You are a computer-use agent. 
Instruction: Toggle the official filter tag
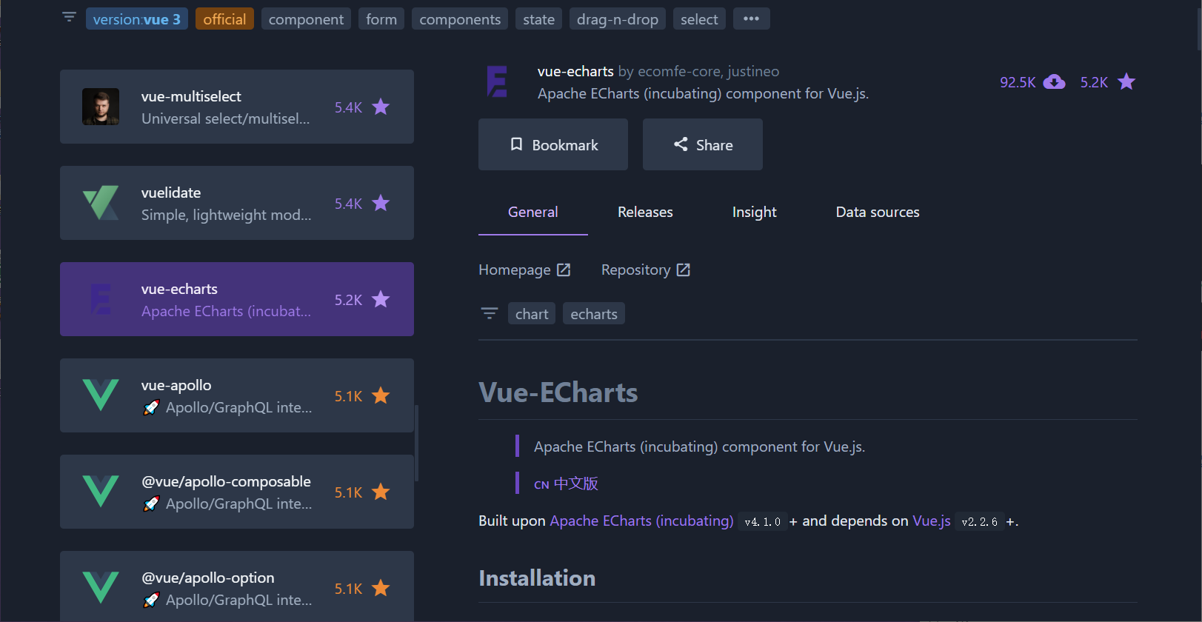tap(224, 19)
